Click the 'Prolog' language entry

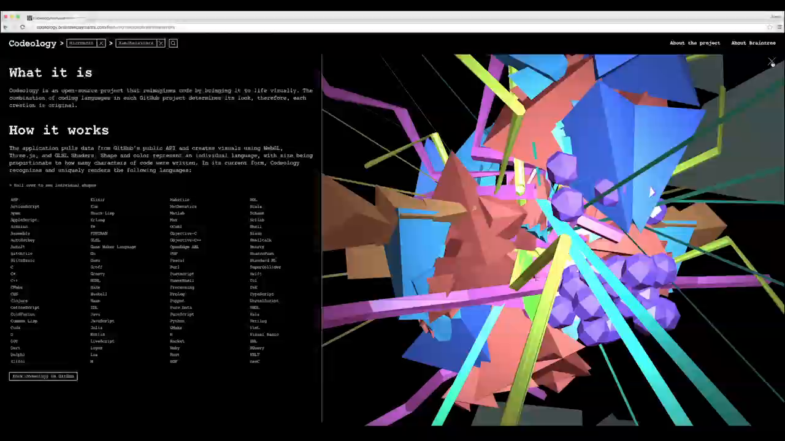point(177,294)
